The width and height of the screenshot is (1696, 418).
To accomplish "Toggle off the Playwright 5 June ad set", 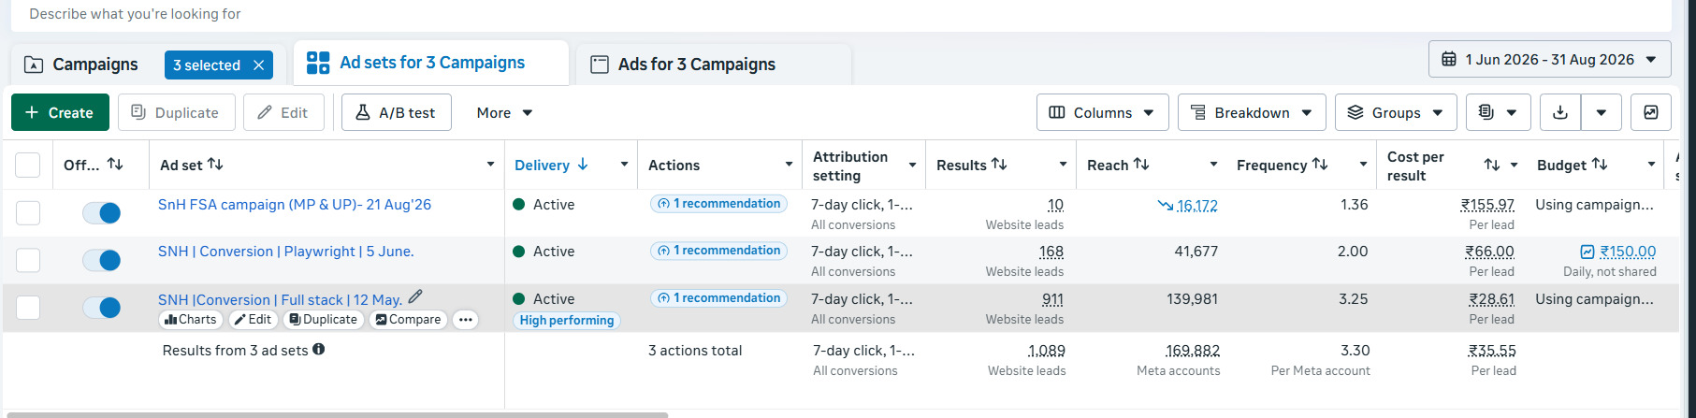I will [101, 260].
